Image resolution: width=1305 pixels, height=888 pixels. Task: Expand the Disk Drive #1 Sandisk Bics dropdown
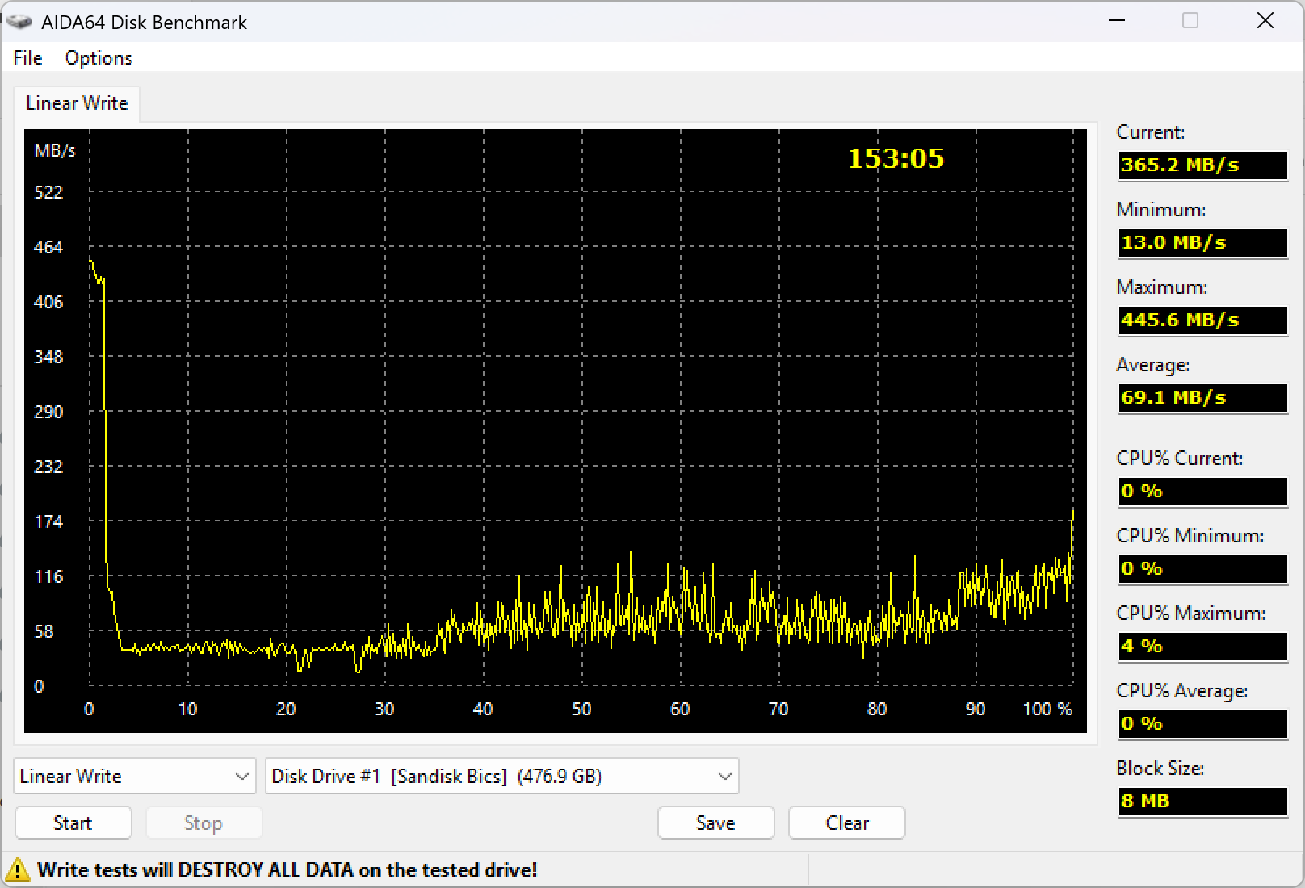(502, 777)
